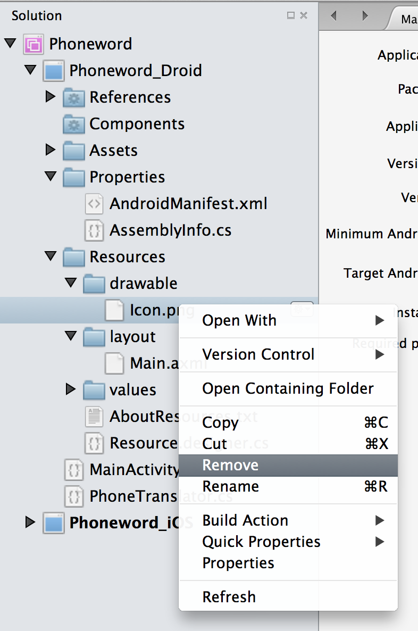Click the Phoneword solution icon

click(x=33, y=44)
